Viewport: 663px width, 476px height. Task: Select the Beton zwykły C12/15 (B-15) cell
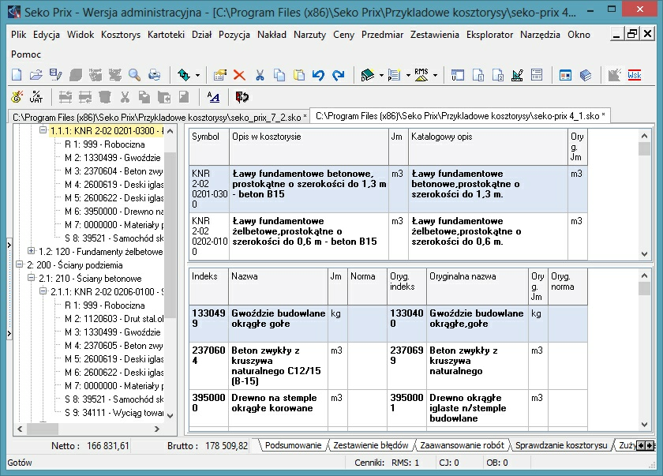coord(278,365)
